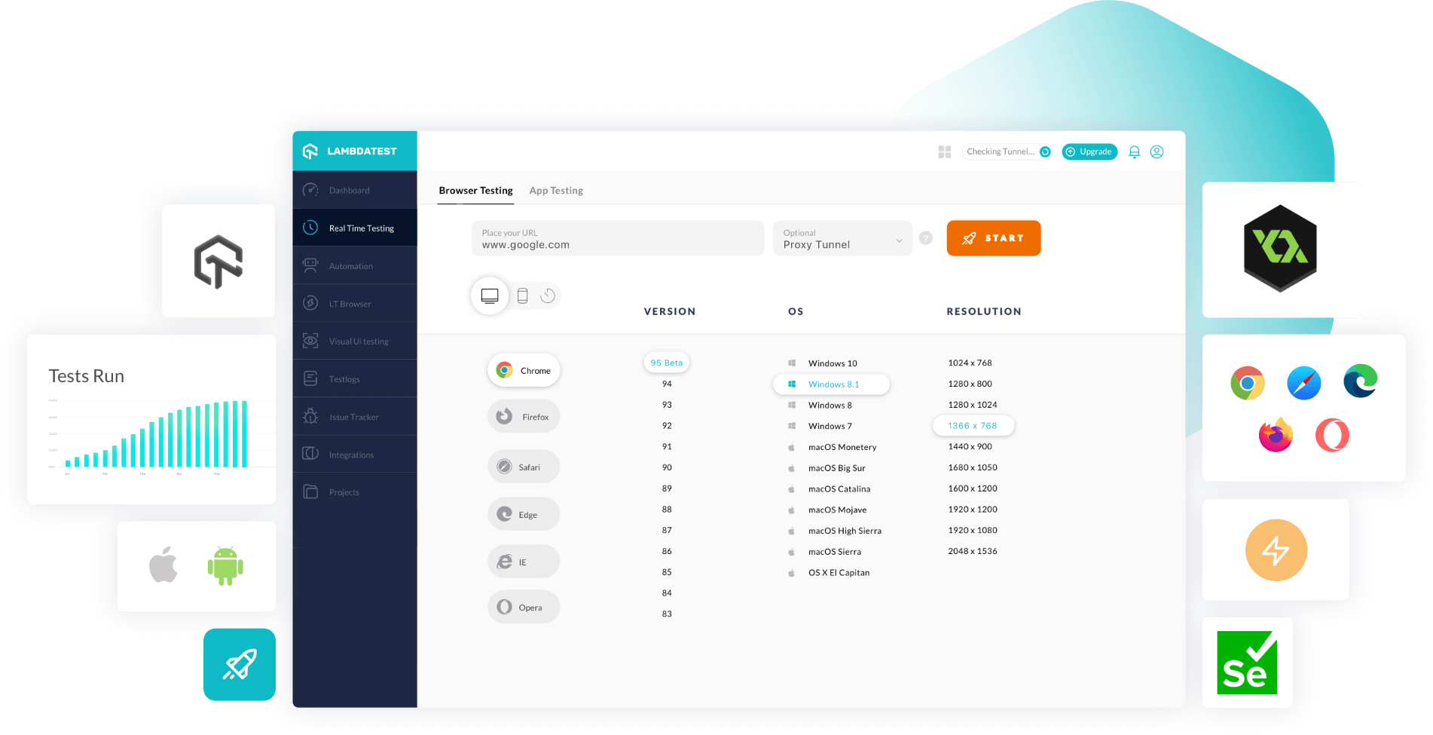Click the Checking Tunnel status indicator
The width and height of the screenshot is (1433, 735).
tap(1007, 152)
